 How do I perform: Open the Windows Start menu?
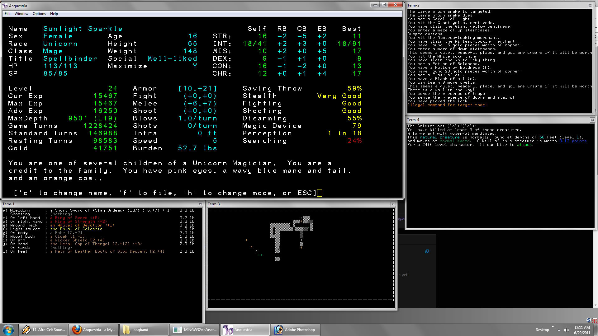click(x=8, y=330)
